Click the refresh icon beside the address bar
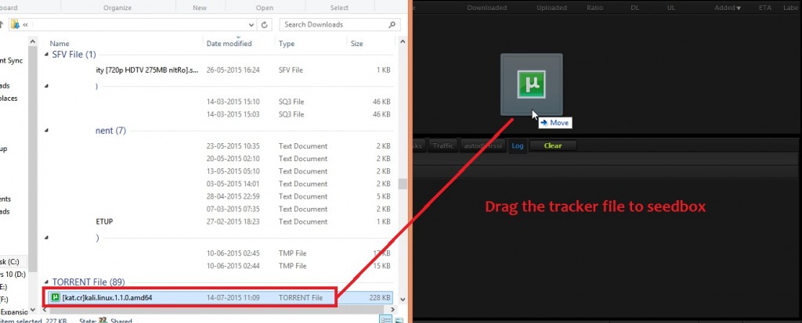Image resolution: width=802 pixels, height=323 pixels. (265, 24)
